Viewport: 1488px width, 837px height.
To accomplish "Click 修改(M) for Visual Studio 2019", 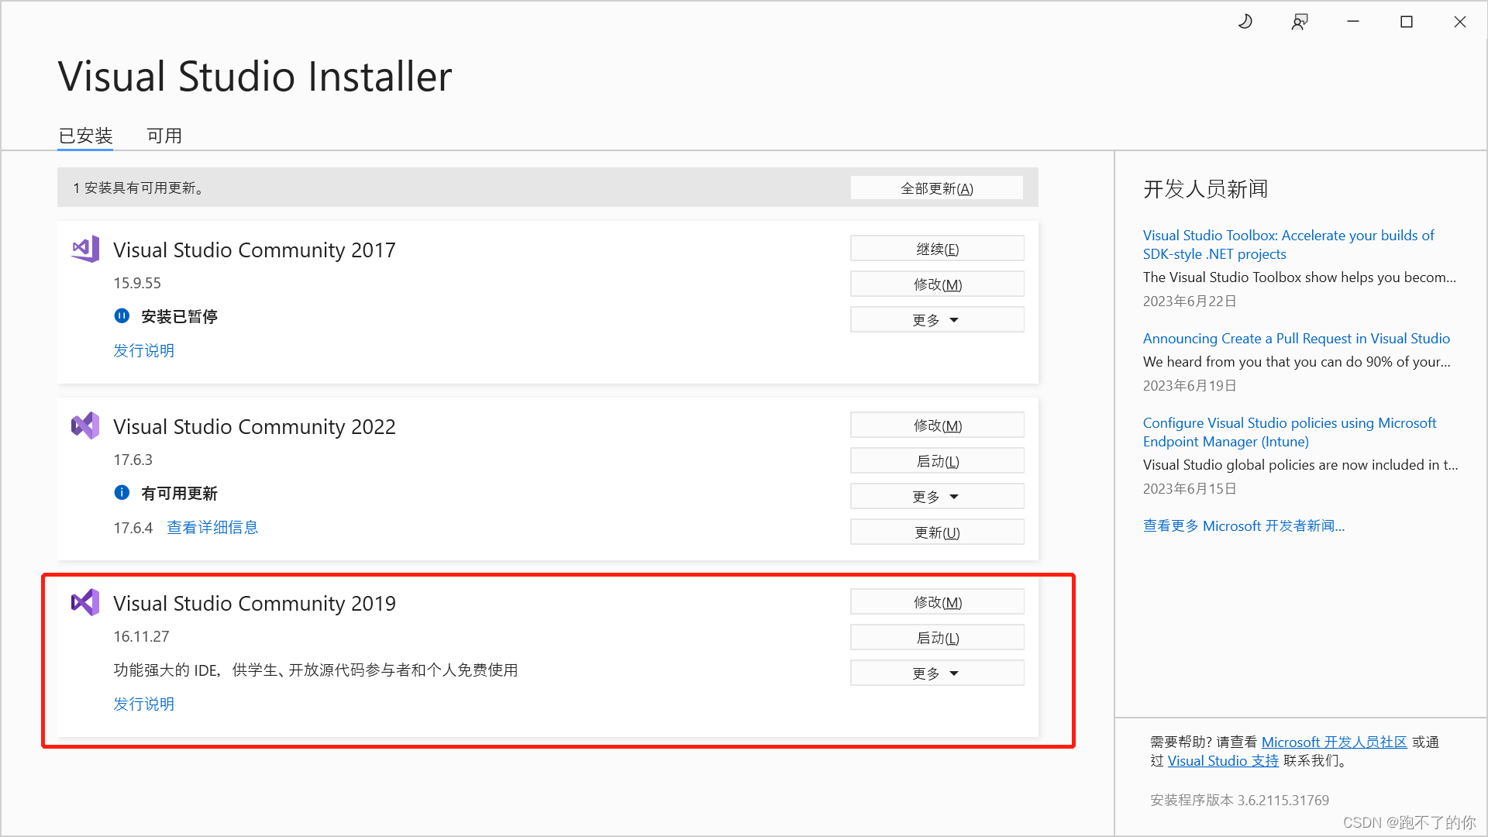I will pos(937,602).
